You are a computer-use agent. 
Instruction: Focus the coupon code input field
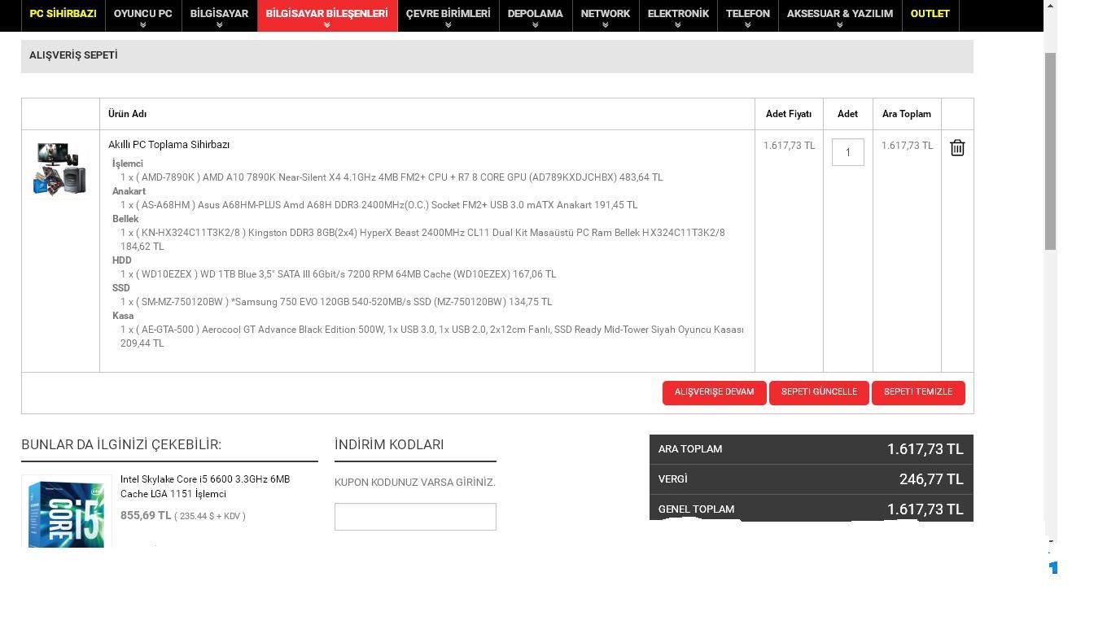(415, 517)
